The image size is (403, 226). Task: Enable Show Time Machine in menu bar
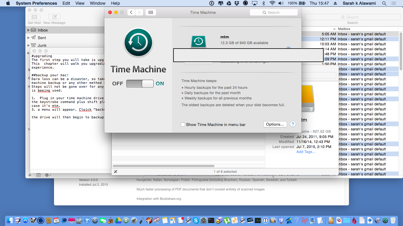click(183, 124)
